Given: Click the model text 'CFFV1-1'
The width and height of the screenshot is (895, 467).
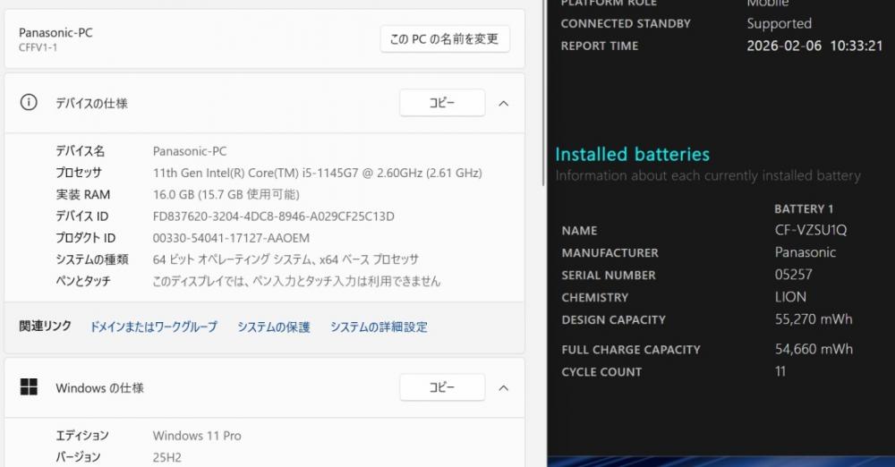Looking at the screenshot, I should (38, 47).
